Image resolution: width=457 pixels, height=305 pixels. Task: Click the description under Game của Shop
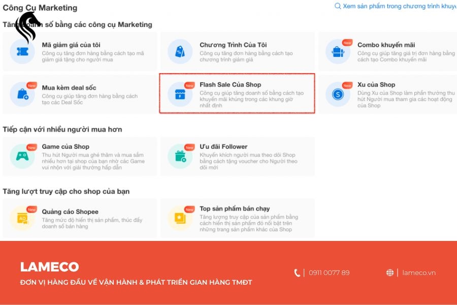point(93,161)
